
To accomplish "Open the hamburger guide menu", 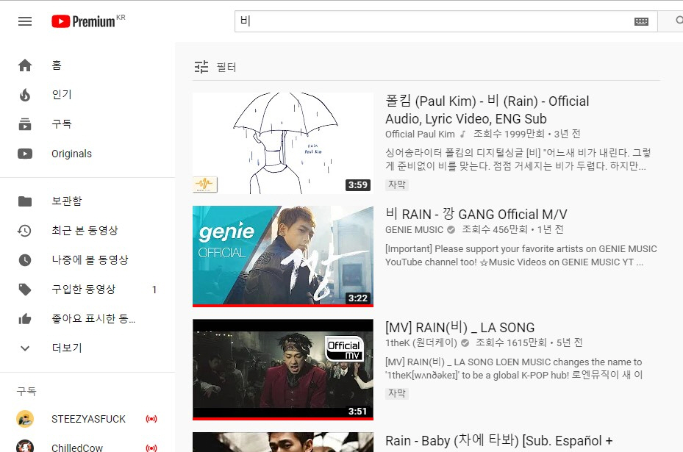I will pyautogui.click(x=25, y=21).
